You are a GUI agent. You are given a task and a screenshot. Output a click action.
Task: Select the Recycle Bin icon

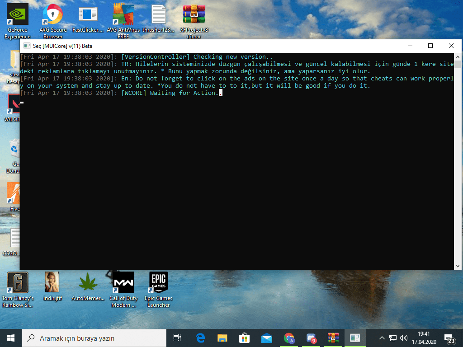coord(13,156)
